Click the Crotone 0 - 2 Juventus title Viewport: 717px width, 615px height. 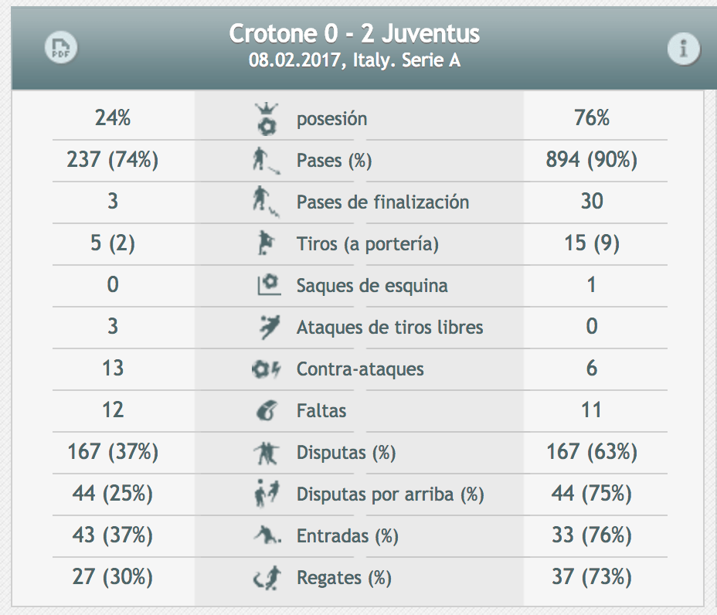(355, 35)
